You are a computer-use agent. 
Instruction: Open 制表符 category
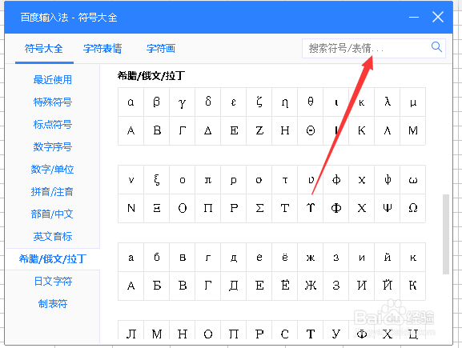click(53, 303)
